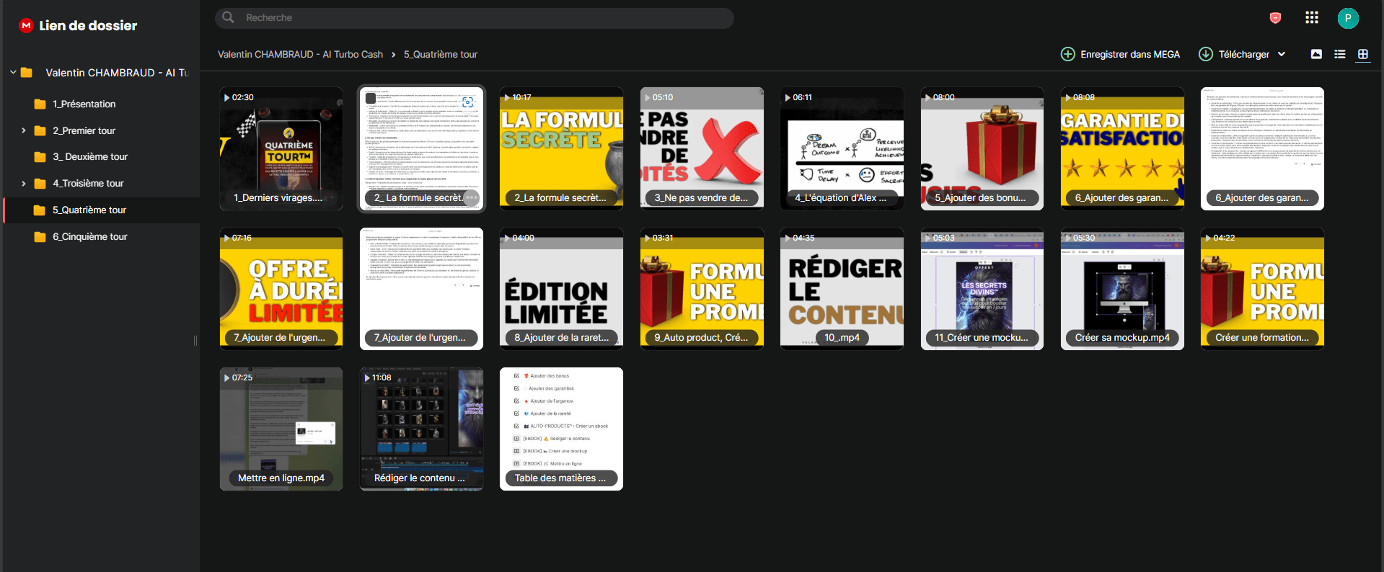
Task: Open the 10:17 La formule secrète video
Action: [x=561, y=149]
